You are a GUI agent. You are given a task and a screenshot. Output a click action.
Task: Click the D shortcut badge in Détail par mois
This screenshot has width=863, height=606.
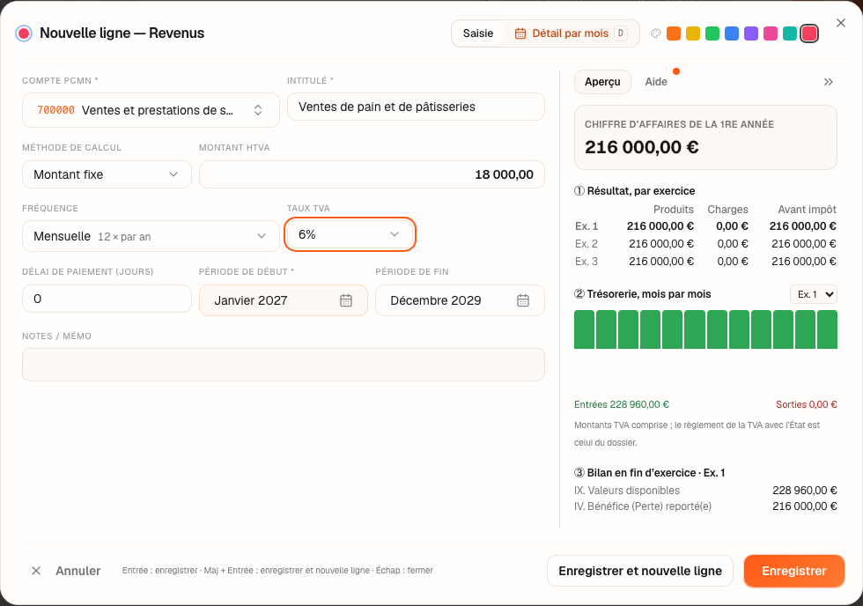[x=620, y=33]
